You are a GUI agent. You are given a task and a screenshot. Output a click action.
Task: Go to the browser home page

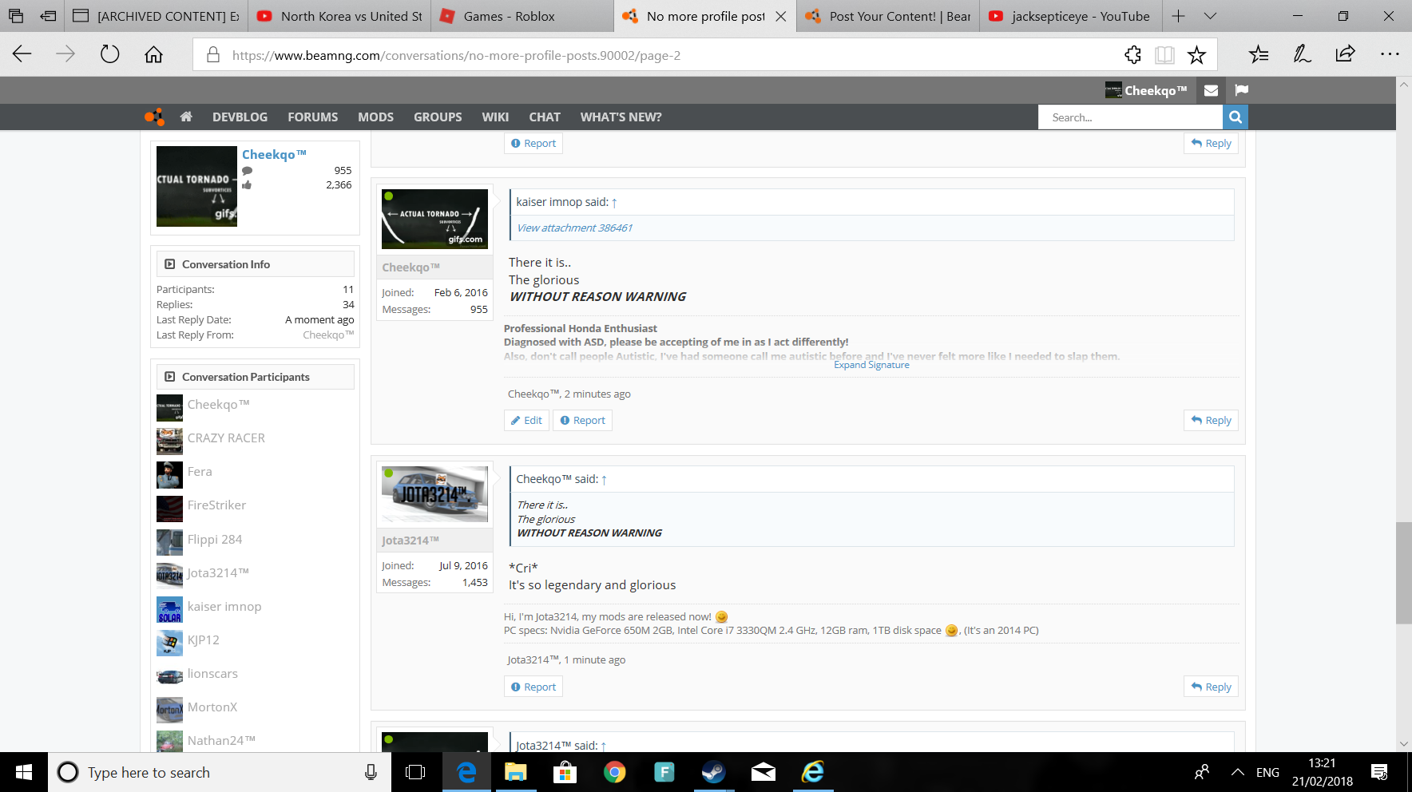click(153, 54)
